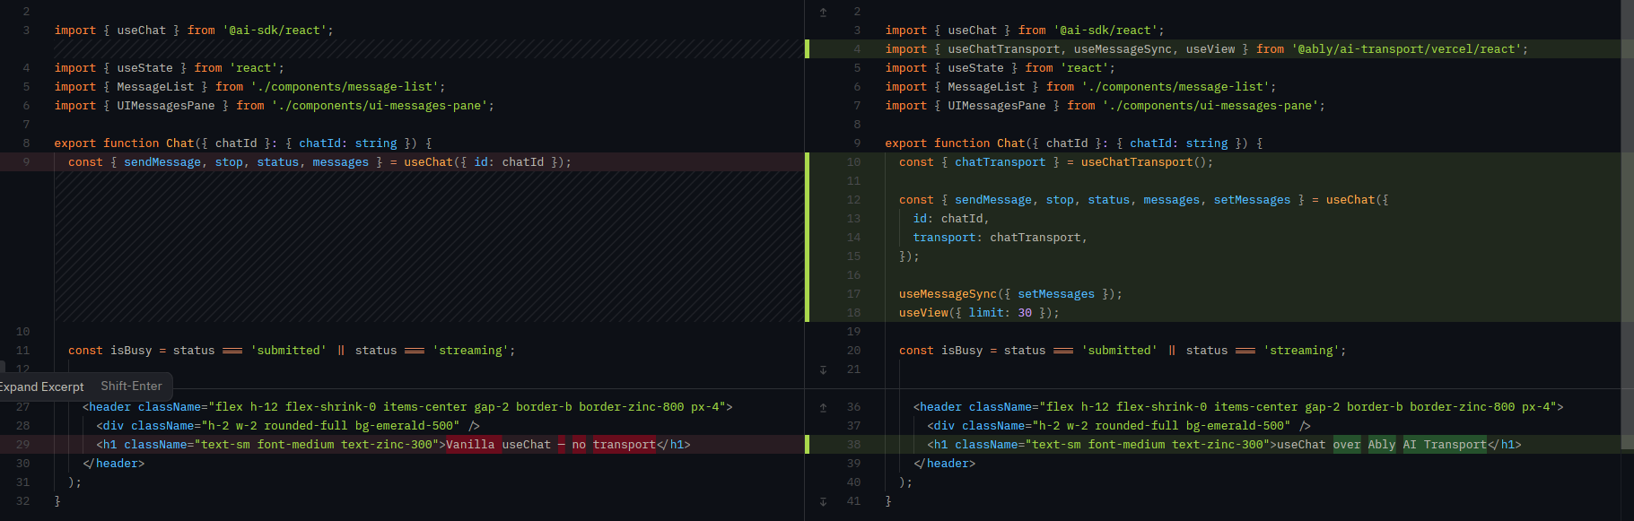Select deleted line number 29 in left pane
This screenshot has width=1634, height=521.
click(23, 445)
